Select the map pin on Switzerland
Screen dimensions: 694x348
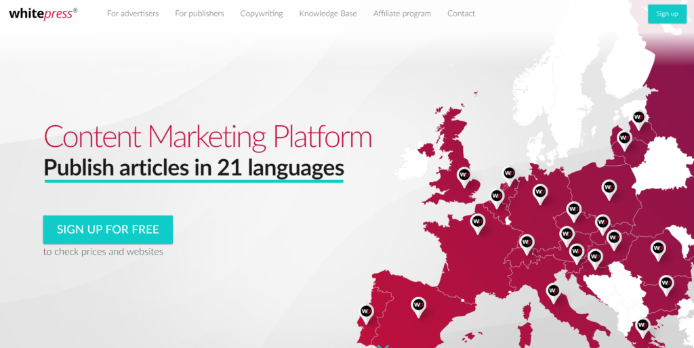526,244
